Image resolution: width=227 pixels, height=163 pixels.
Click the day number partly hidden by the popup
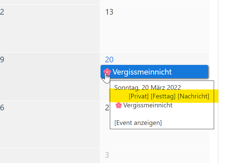click(107, 108)
